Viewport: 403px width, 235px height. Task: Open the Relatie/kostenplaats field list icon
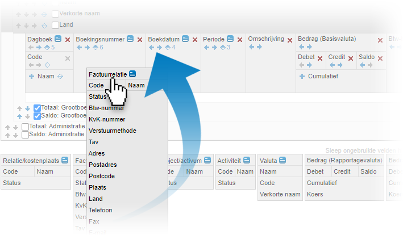coord(65,160)
